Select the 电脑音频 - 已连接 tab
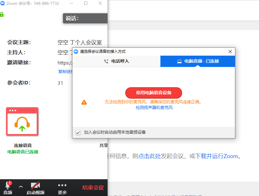Viewport: 259px width, 196px height. pyautogui.click(x=198, y=61)
